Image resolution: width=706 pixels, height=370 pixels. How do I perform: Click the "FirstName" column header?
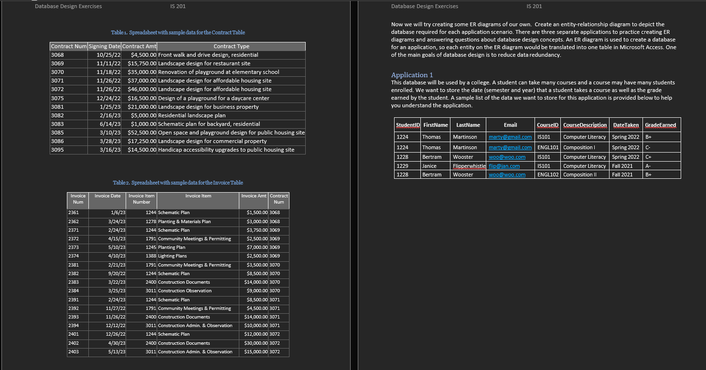pyautogui.click(x=436, y=125)
